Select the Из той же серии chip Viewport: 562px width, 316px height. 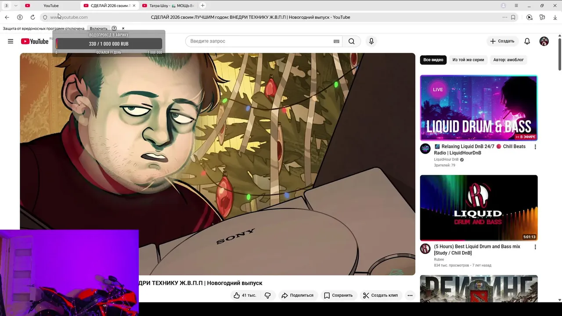click(x=468, y=60)
